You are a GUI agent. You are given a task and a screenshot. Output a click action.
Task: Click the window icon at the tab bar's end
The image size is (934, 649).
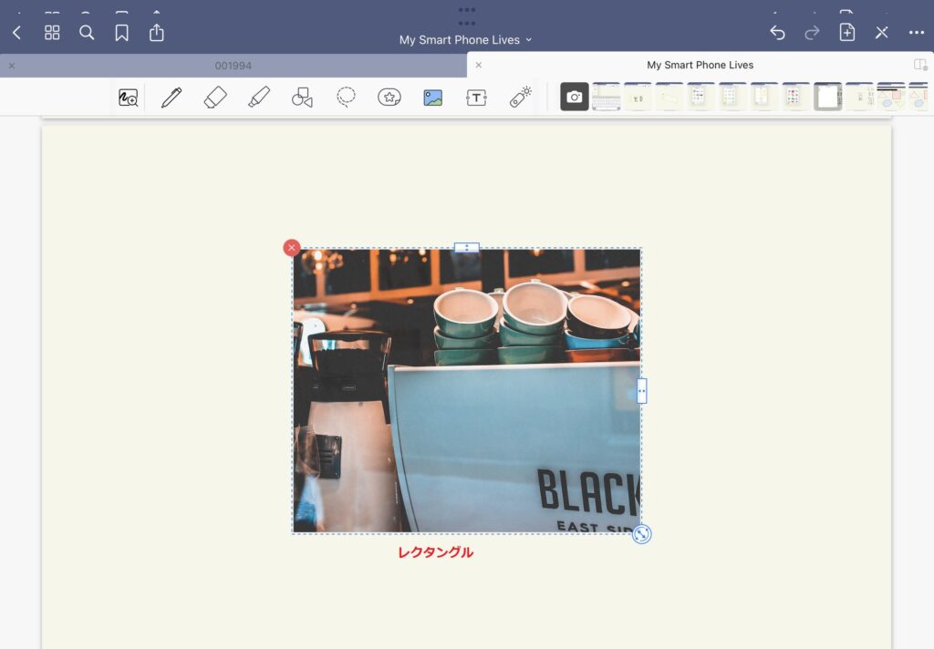tap(920, 65)
